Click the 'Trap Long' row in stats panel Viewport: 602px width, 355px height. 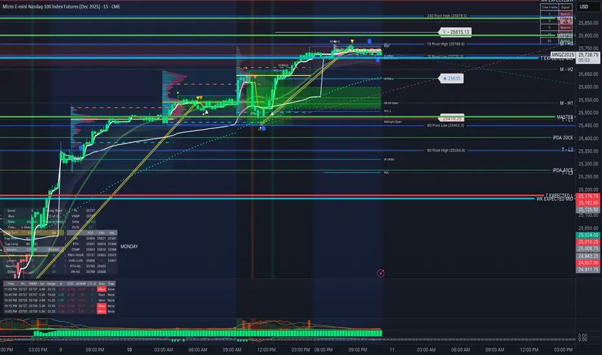(x=34, y=244)
